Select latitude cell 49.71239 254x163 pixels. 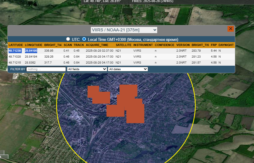click(x=15, y=51)
